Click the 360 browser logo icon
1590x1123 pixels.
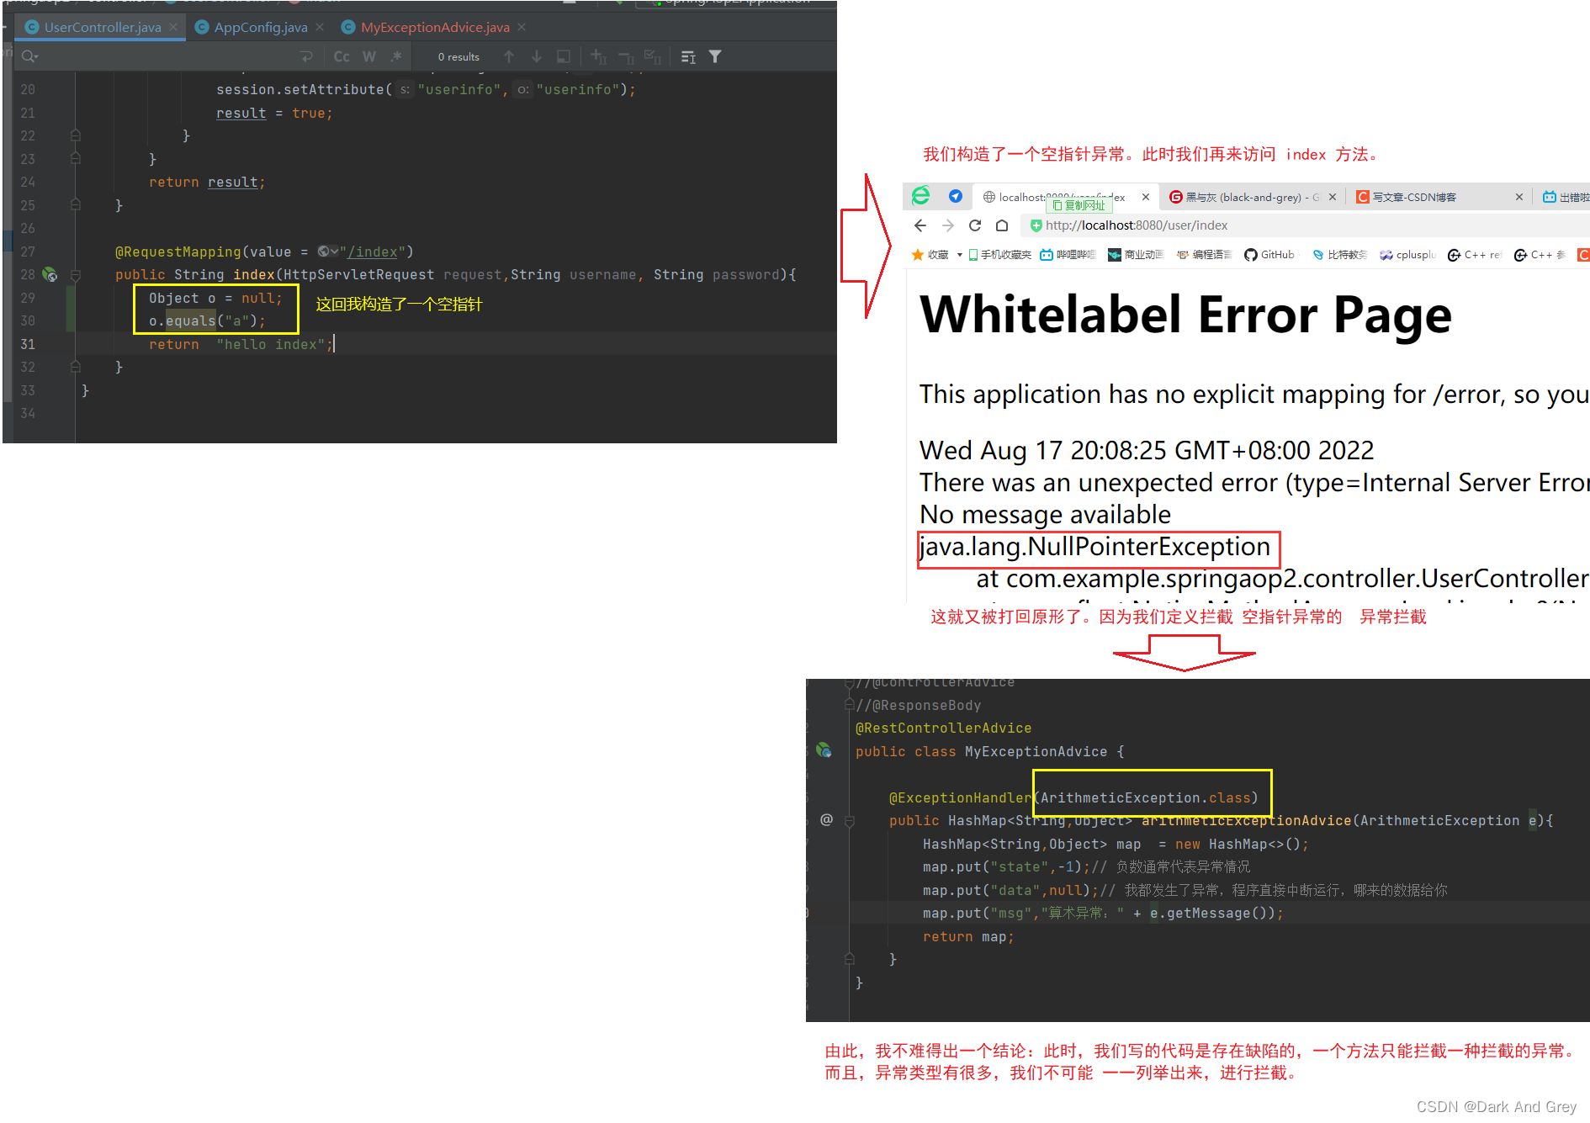[921, 196]
